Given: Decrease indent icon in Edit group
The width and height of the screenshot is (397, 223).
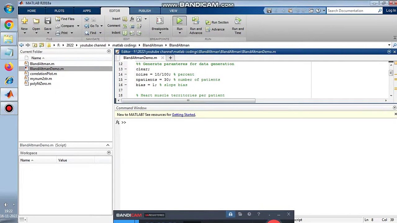Looking at the screenshot, I should [139, 33].
